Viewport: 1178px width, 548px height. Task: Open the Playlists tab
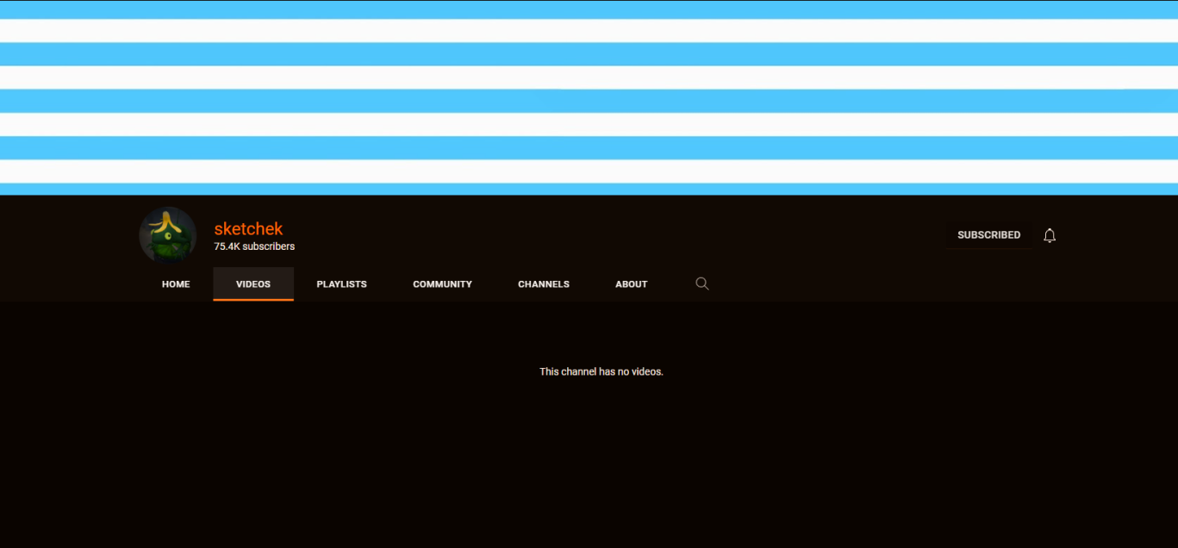(x=342, y=284)
